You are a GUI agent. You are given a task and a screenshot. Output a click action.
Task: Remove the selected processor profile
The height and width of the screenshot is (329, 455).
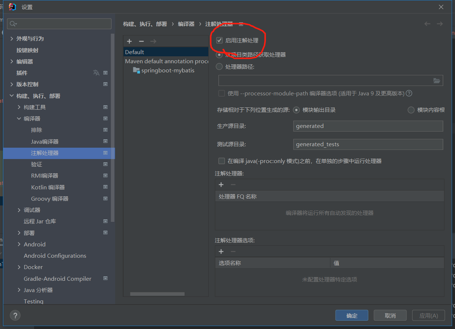coord(141,41)
